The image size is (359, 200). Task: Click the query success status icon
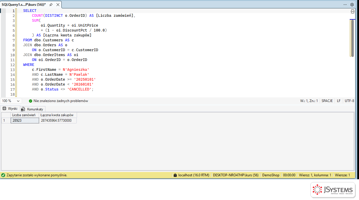click(x=3, y=175)
